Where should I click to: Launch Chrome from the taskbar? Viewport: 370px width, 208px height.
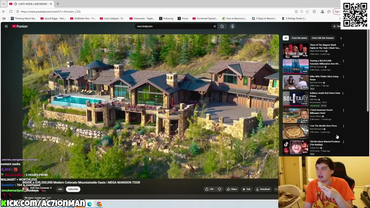(99, 204)
